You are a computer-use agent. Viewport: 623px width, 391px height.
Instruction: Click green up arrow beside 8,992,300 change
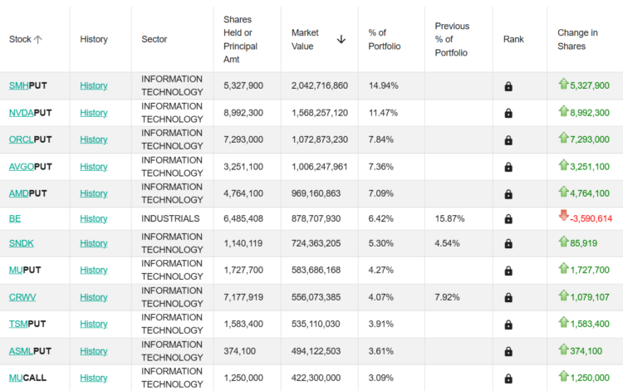pyautogui.click(x=563, y=110)
